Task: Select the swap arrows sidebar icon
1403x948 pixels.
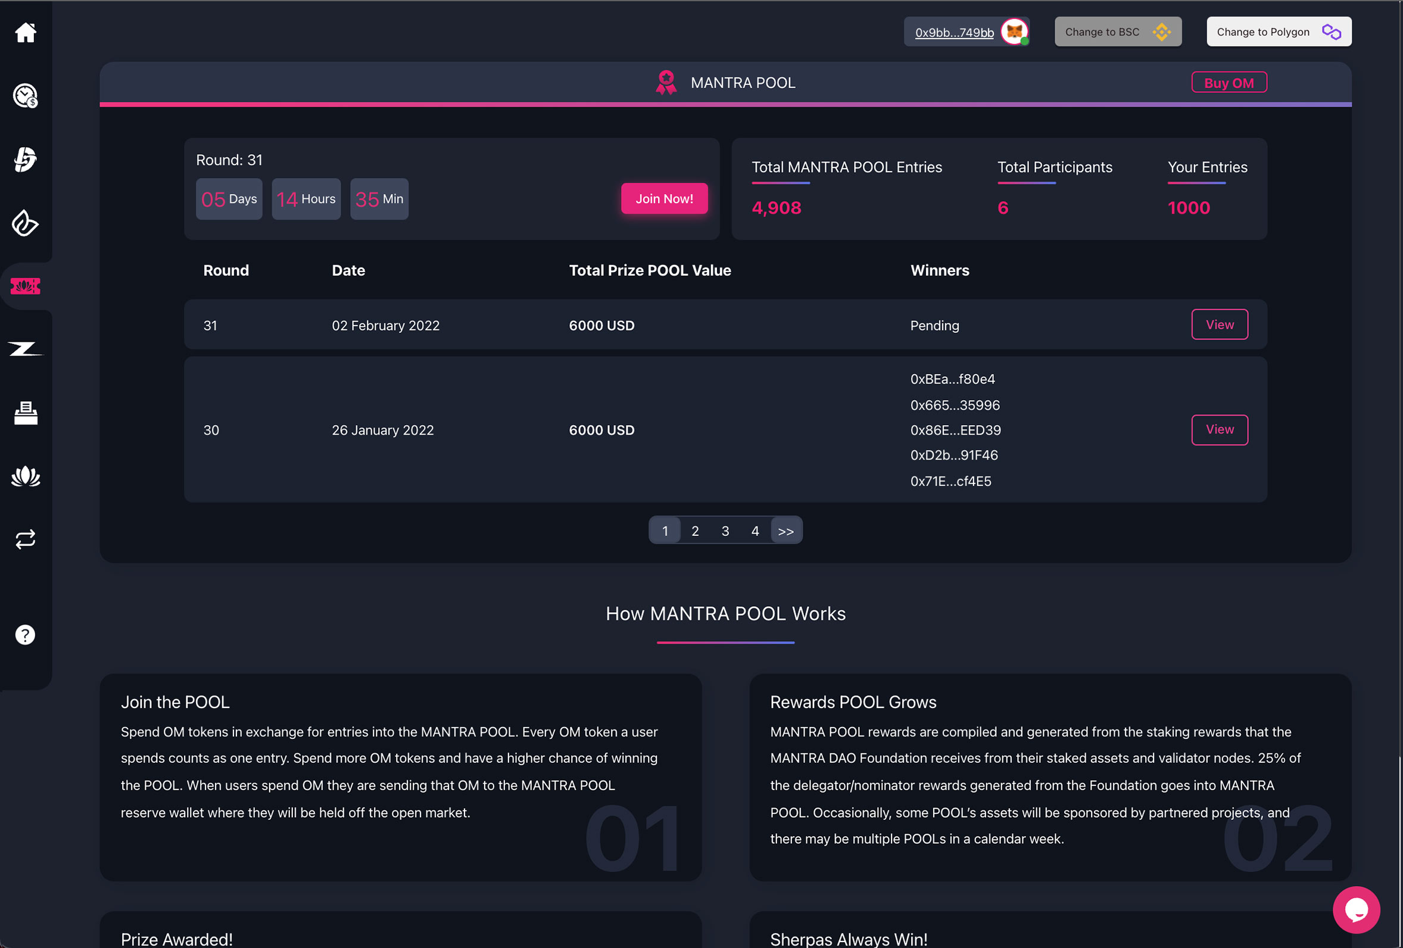Action: [26, 540]
